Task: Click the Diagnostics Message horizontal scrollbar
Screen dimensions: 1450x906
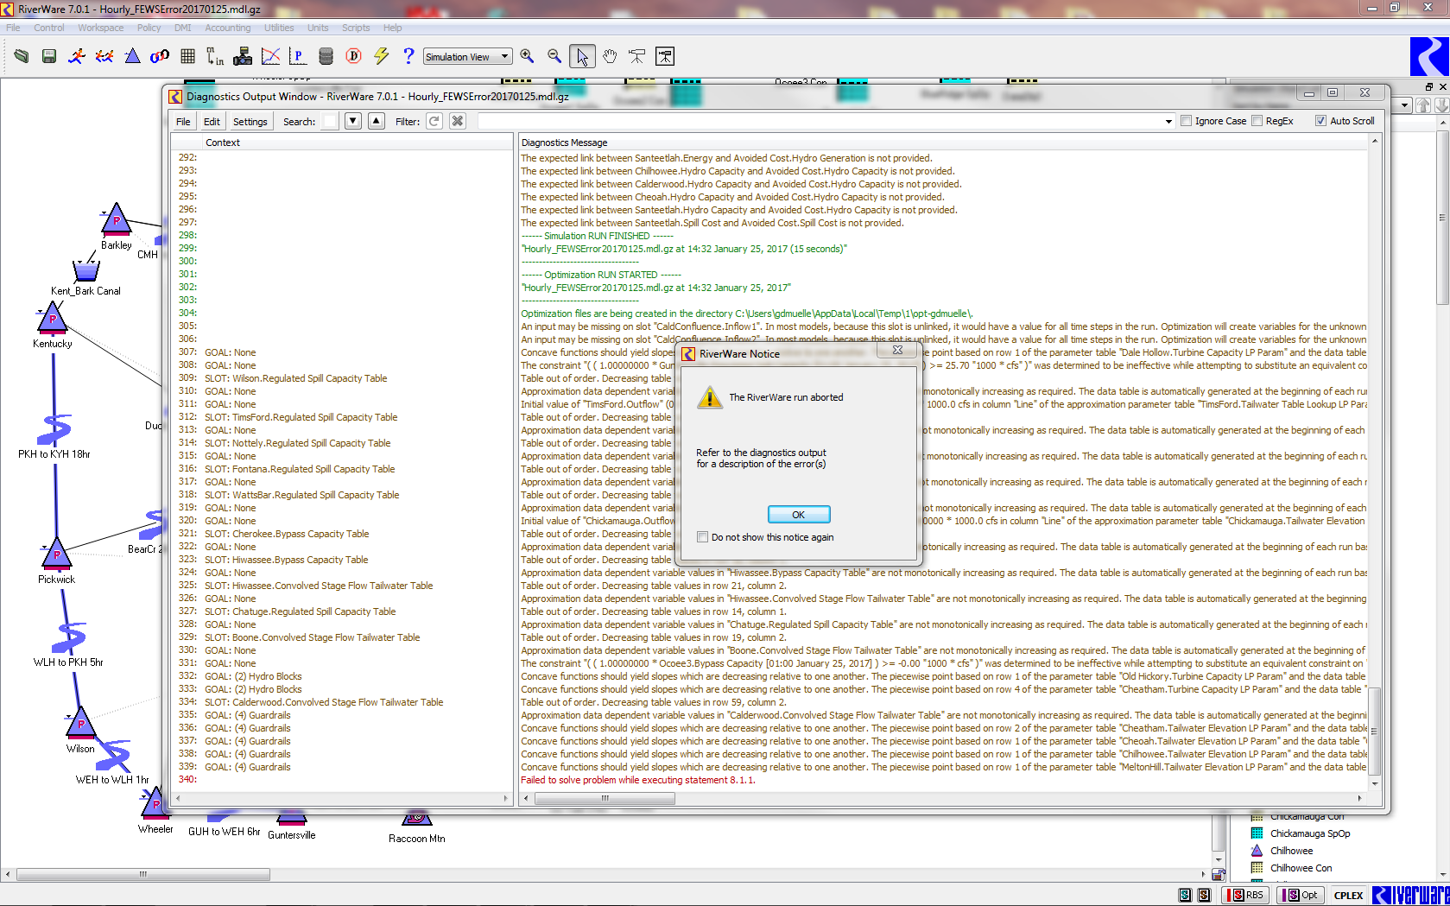Action: click(x=943, y=799)
